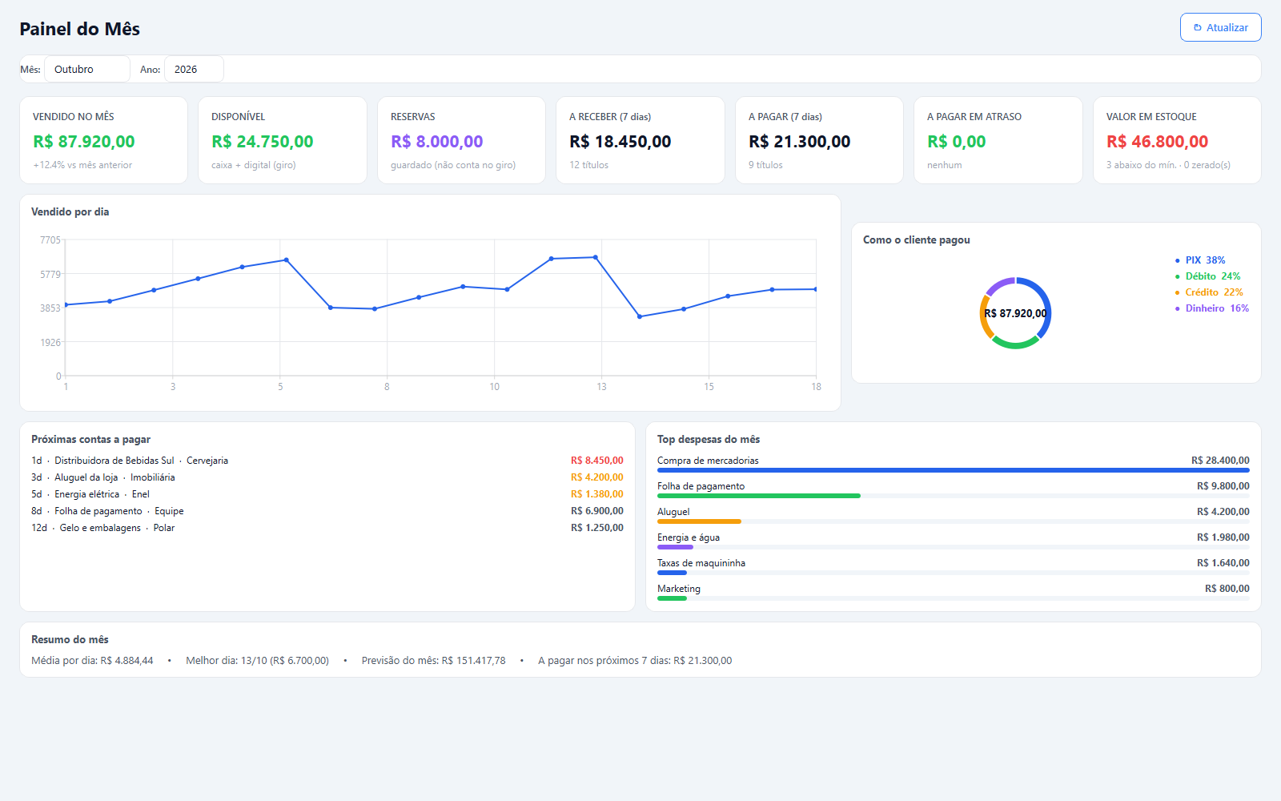Image resolution: width=1281 pixels, height=801 pixels.
Task: Click the Taxas de maquininha expense label
Action: point(701,563)
